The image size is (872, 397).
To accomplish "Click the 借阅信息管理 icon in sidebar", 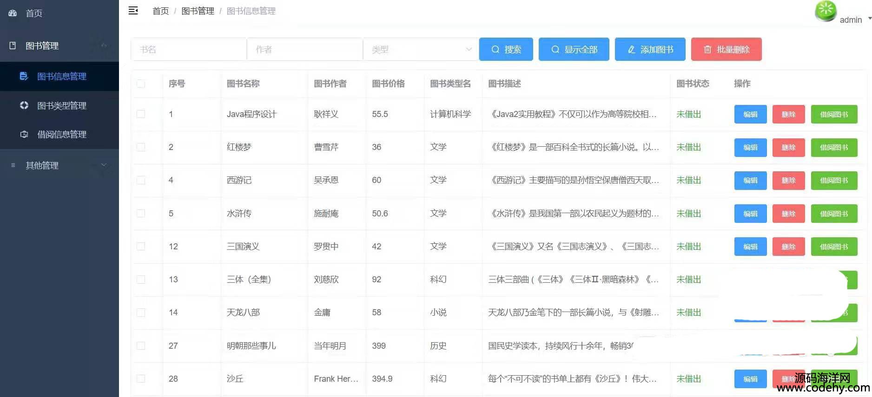I will 24,134.
